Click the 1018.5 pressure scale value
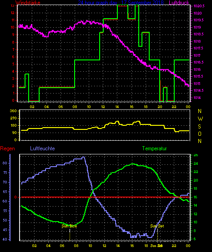 [x=198, y=34]
